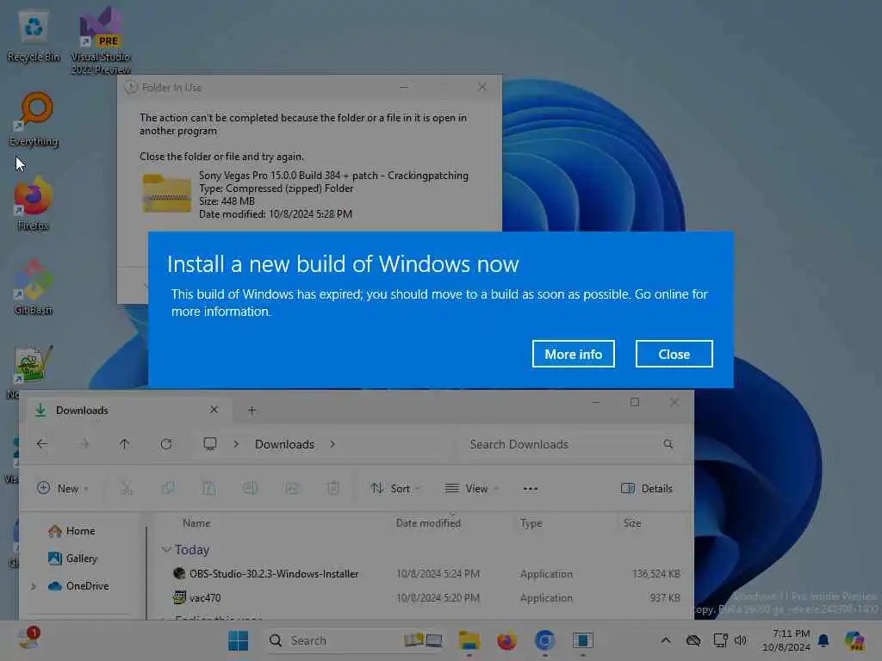Open the notification bell in the tray
882x661 pixels.
[823, 640]
